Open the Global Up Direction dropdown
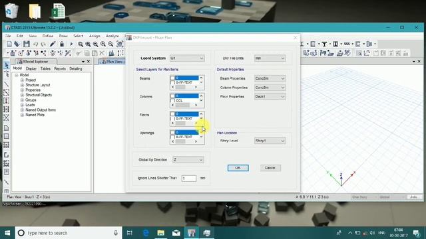 click(188, 160)
